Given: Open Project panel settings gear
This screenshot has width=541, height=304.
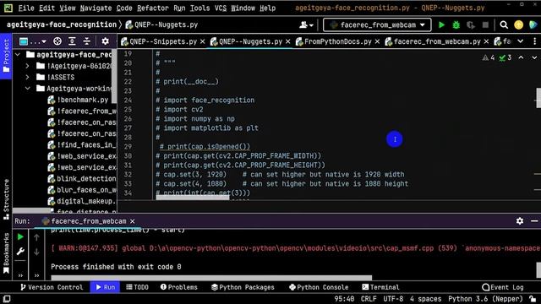Looking at the screenshot, I should coord(105,41).
